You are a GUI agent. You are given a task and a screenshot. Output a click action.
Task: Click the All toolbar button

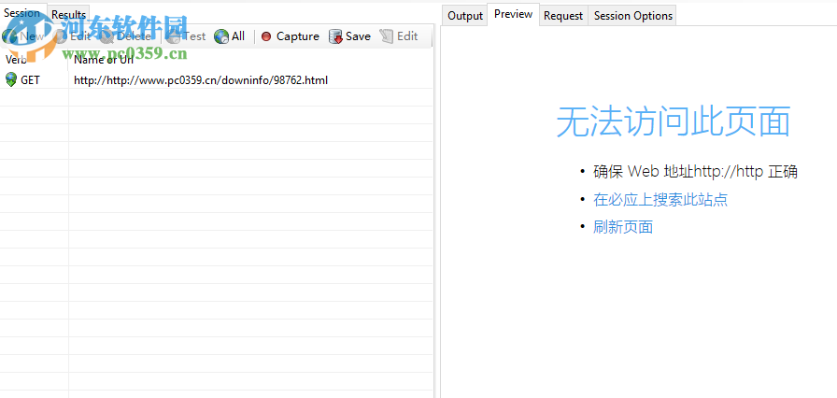(230, 36)
